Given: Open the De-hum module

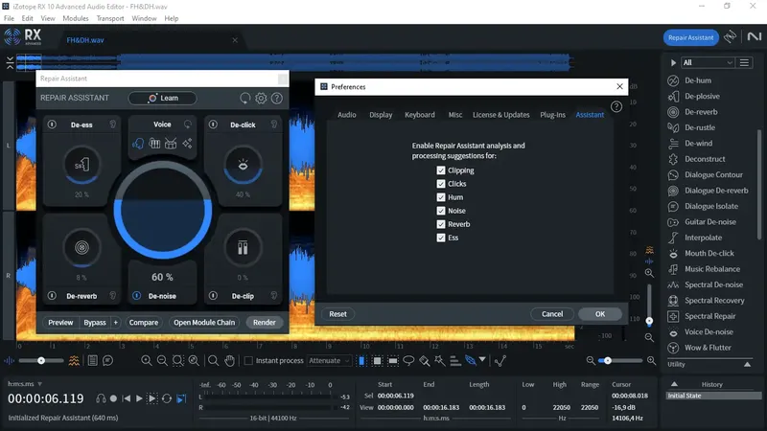Looking at the screenshot, I should point(698,80).
